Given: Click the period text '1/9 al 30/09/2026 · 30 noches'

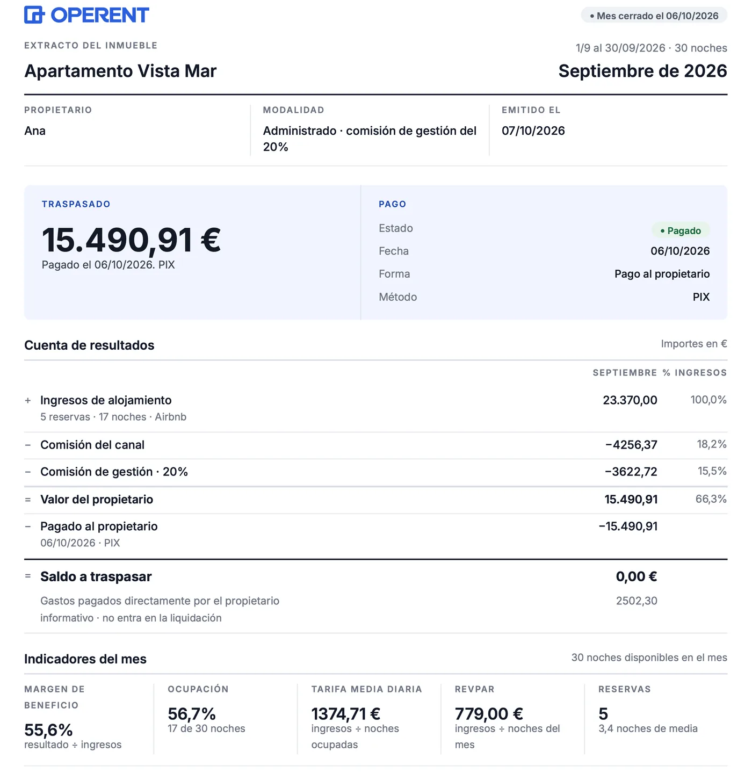Looking at the screenshot, I should click(652, 48).
